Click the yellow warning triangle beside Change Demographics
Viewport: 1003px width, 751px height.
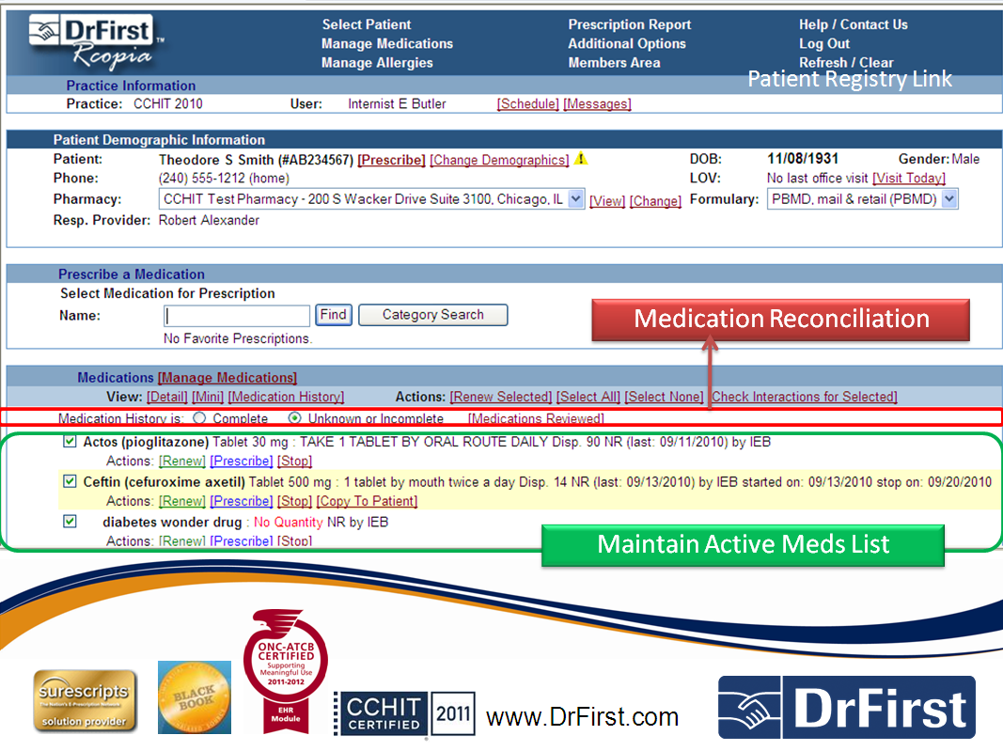[581, 159]
